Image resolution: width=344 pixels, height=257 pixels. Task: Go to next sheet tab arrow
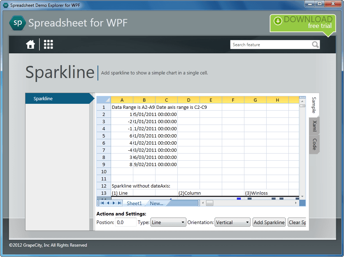[114, 203]
